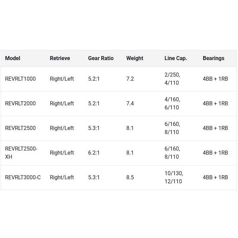Select the REVRLT1000 model cell
This screenshot has height=238, width=238.
pyautogui.click(x=20, y=79)
